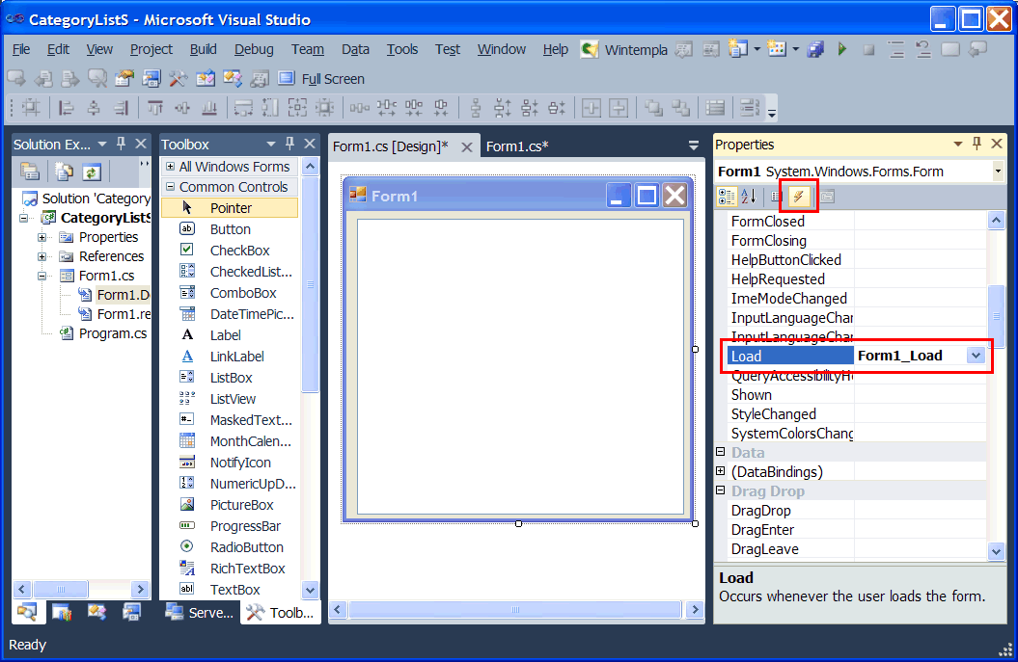Toggle Full Screen mode
The height and width of the screenshot is (662, 1018).
(x=322, y=79)
